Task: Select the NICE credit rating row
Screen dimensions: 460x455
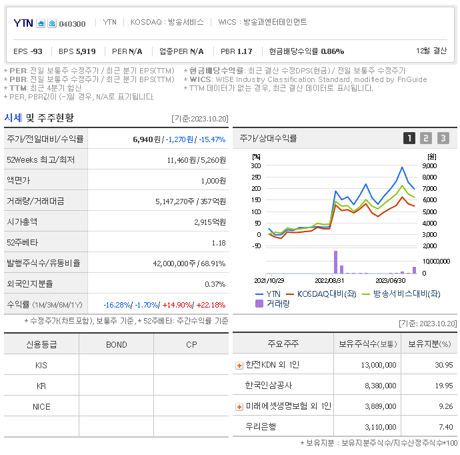Action: 116,406
